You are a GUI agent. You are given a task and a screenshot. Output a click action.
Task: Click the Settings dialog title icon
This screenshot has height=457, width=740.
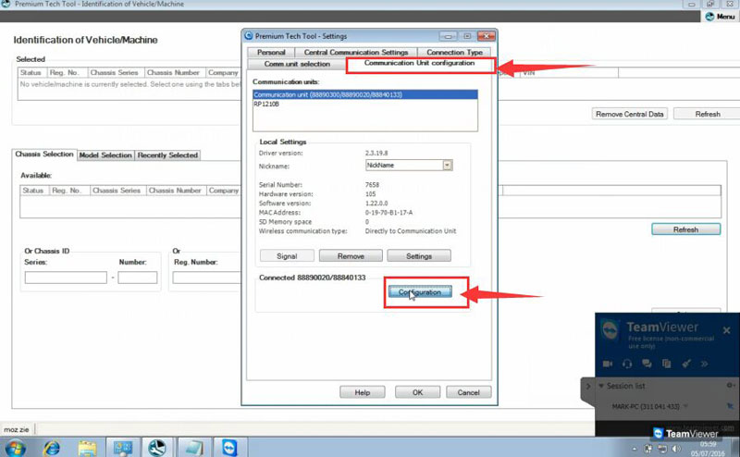[249, 36]
